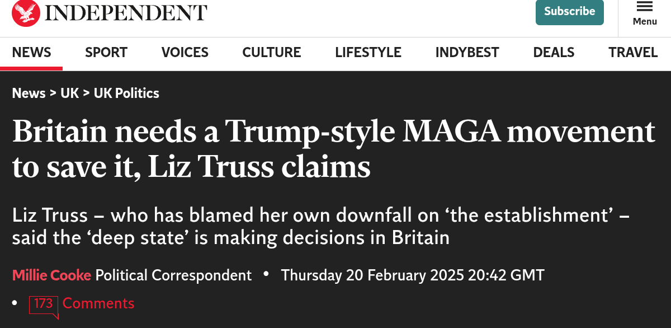
Task: Visit the Travel section tab
Action: tap(633, 53)
